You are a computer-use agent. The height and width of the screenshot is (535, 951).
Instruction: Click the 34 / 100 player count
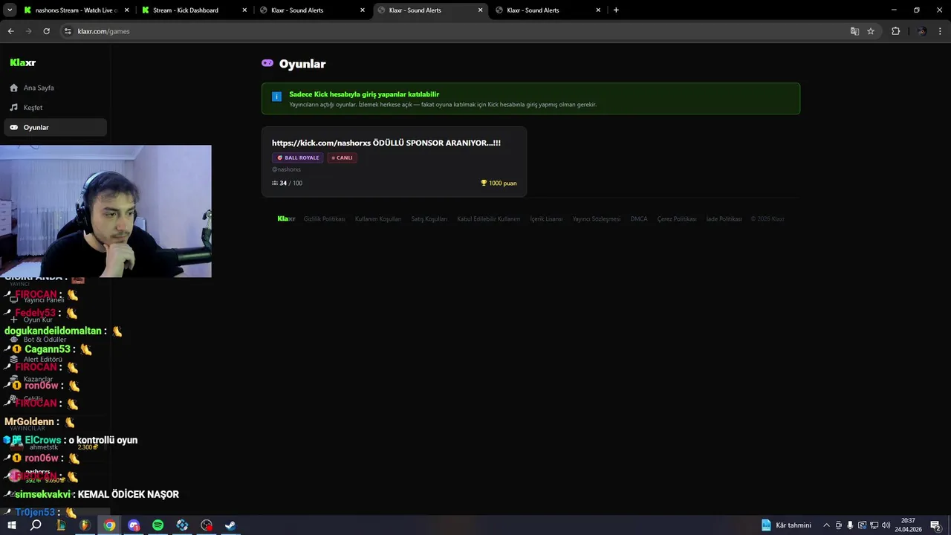click(287, 183)
